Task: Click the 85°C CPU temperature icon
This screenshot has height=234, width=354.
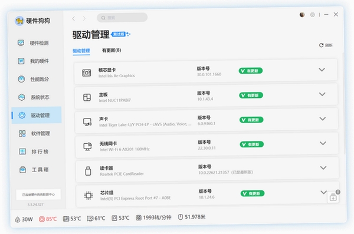Action: tap(41, 219)
